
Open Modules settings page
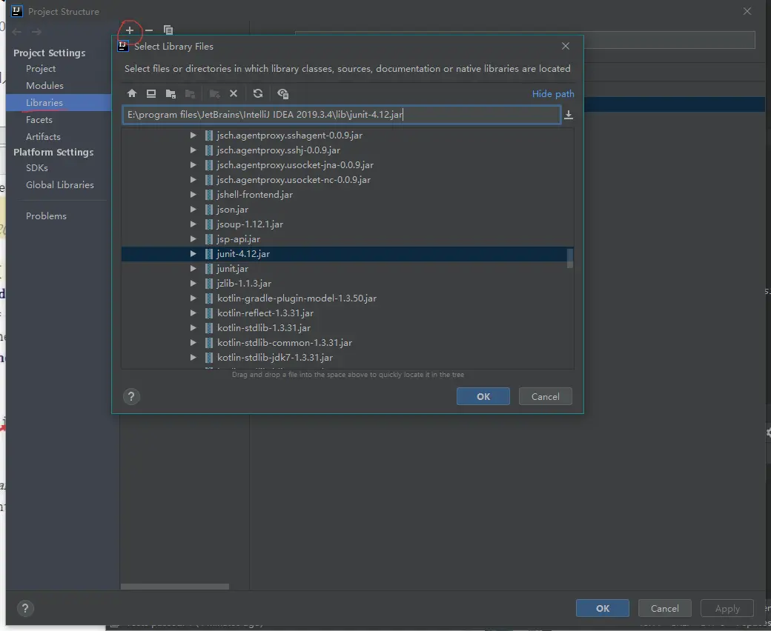[44, 85]
